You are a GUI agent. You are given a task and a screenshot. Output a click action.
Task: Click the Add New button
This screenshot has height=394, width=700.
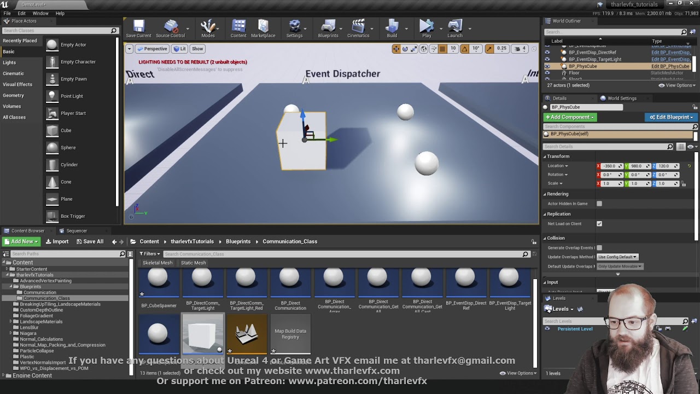(x=20, y=241)
